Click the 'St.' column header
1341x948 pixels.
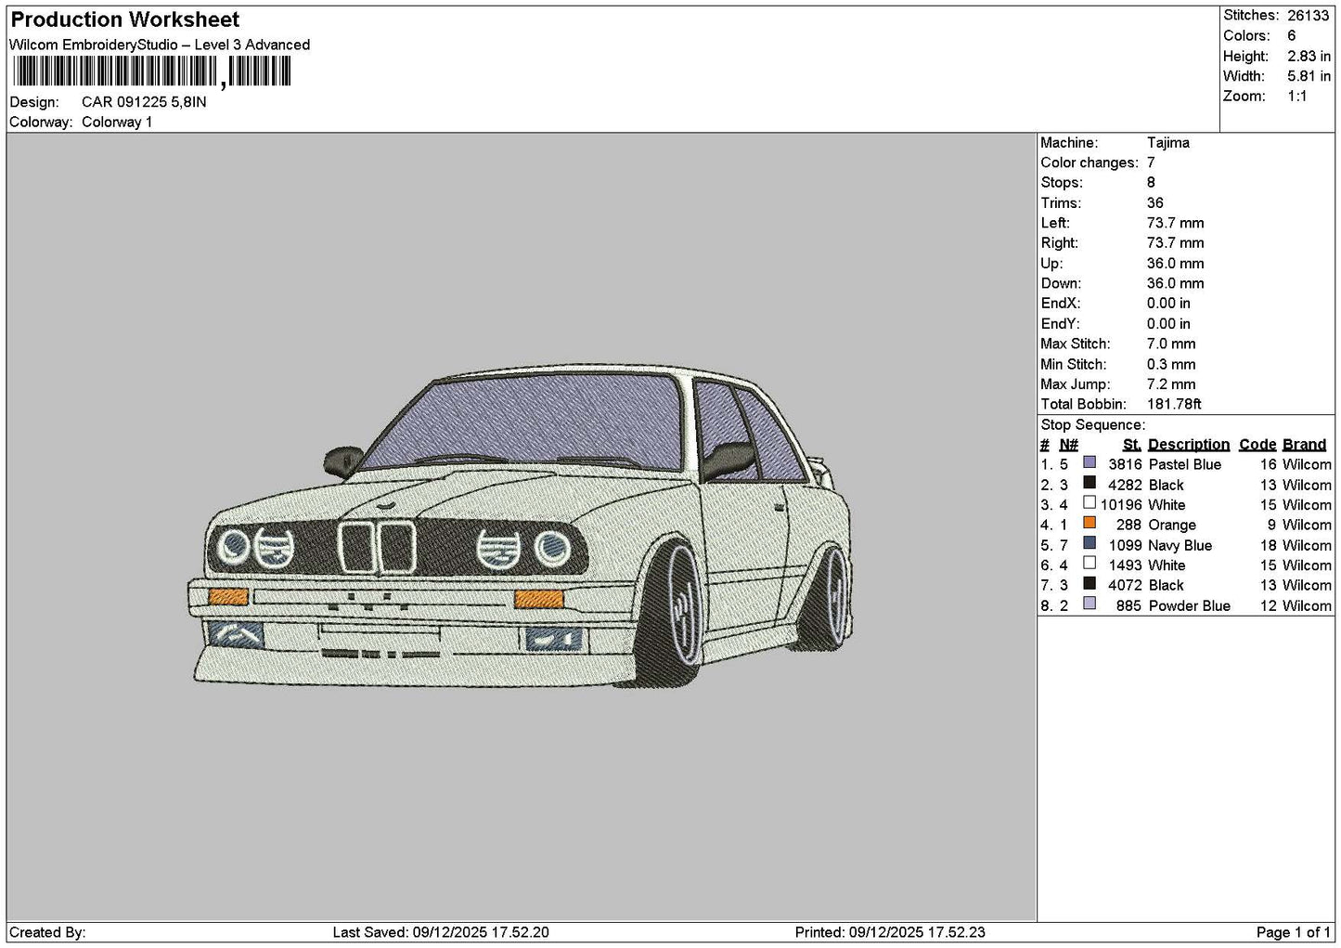[x=1132, y=445]
